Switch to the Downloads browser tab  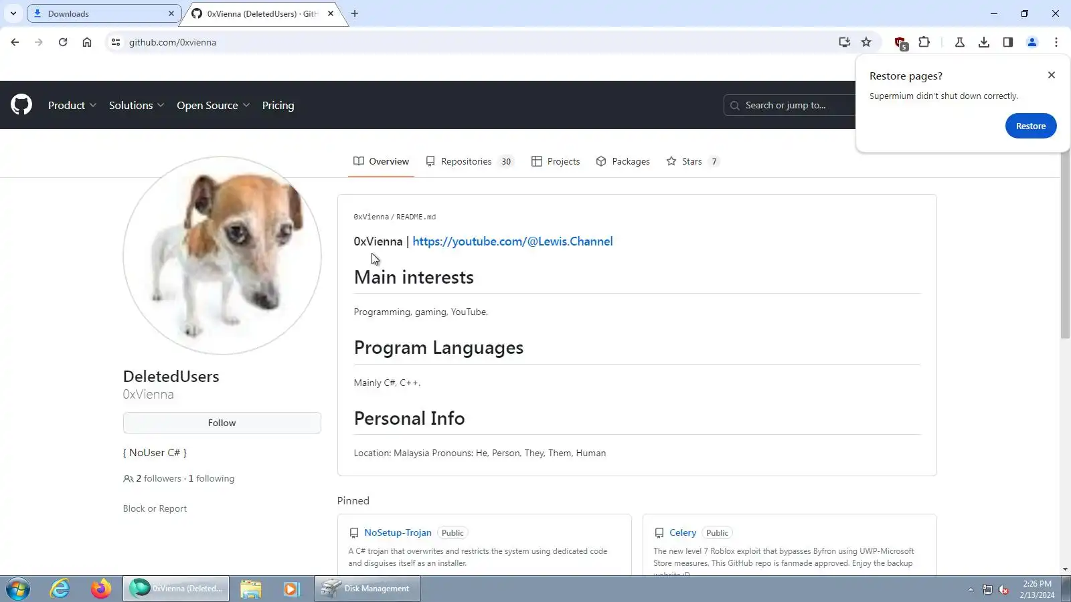104,13
